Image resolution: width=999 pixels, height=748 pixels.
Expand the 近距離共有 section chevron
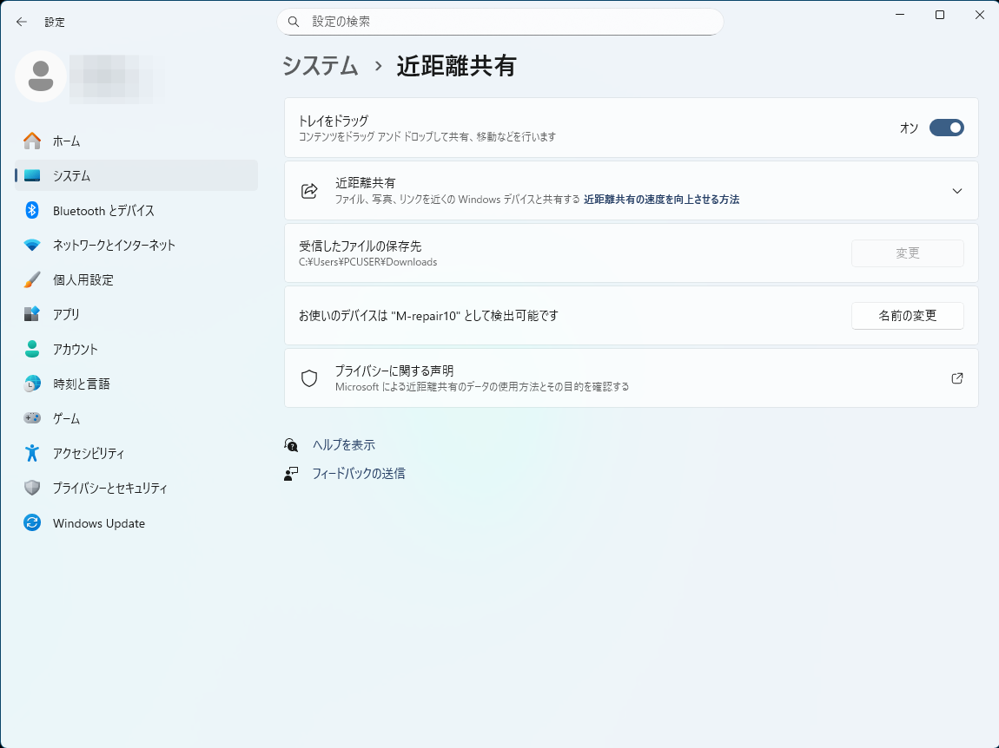[956, 191]
